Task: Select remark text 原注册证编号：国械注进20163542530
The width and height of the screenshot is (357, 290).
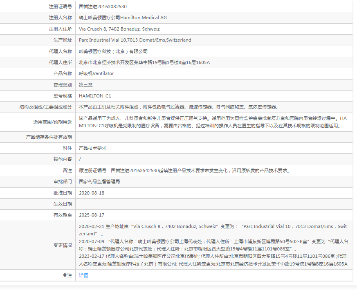Action: pyautogui.click(x=119, y=170)
